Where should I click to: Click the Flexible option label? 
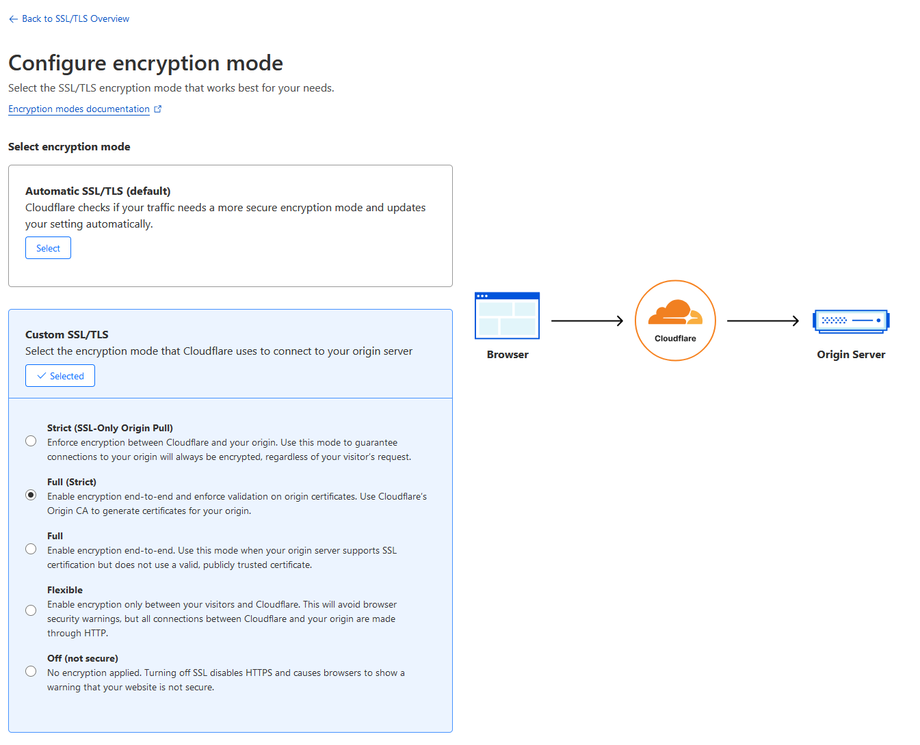tap(65, 590)
